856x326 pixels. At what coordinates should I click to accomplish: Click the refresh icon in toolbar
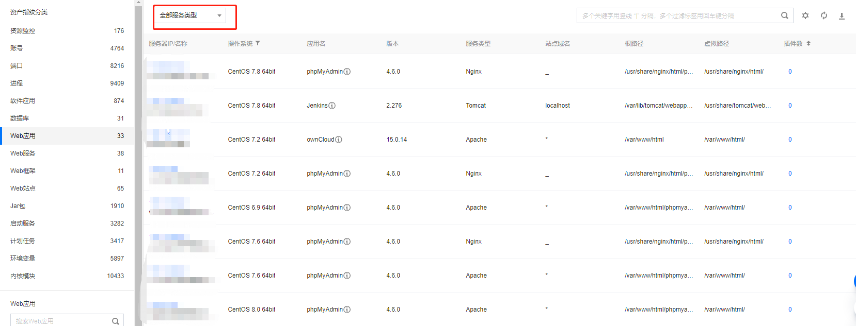(823, 15)
